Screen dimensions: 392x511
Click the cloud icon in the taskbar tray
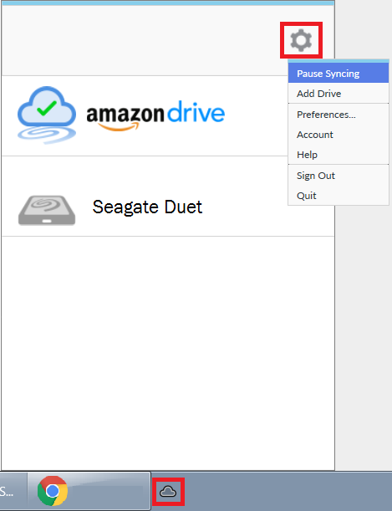[x=168, y=492]
